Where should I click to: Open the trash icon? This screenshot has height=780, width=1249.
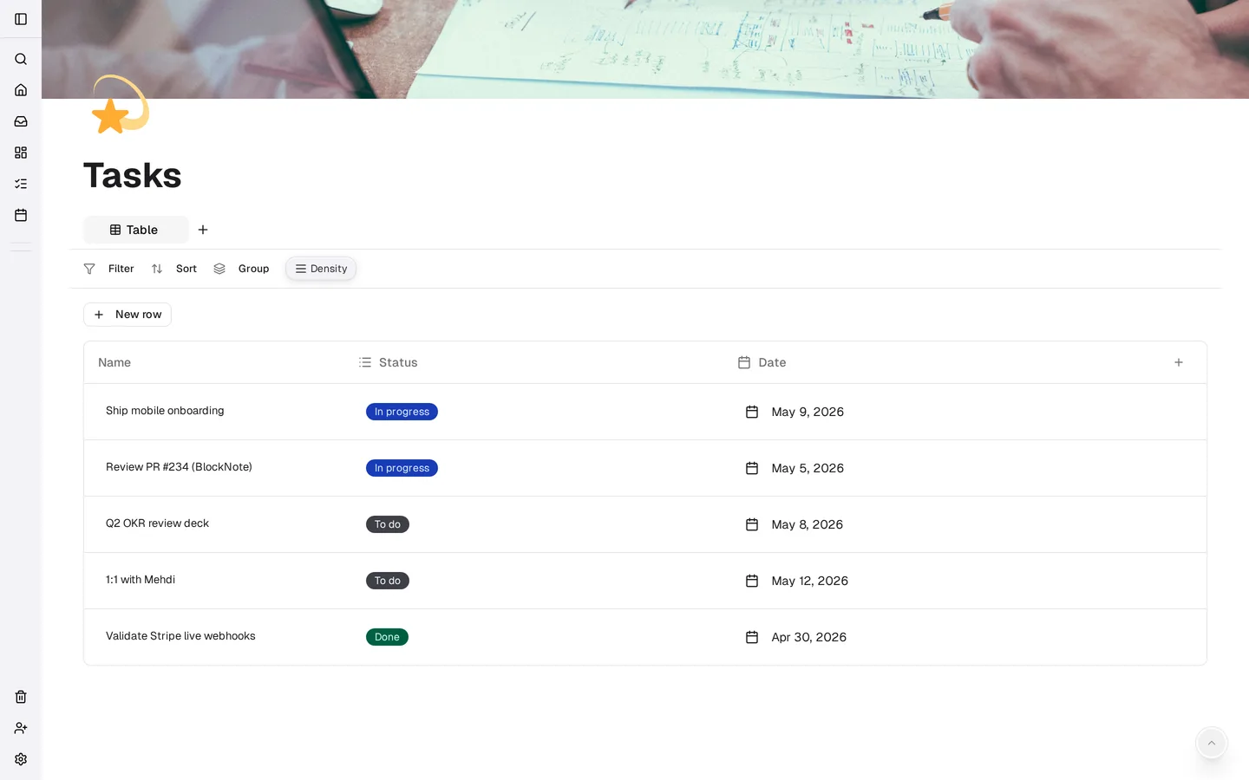tap(21, 697)
